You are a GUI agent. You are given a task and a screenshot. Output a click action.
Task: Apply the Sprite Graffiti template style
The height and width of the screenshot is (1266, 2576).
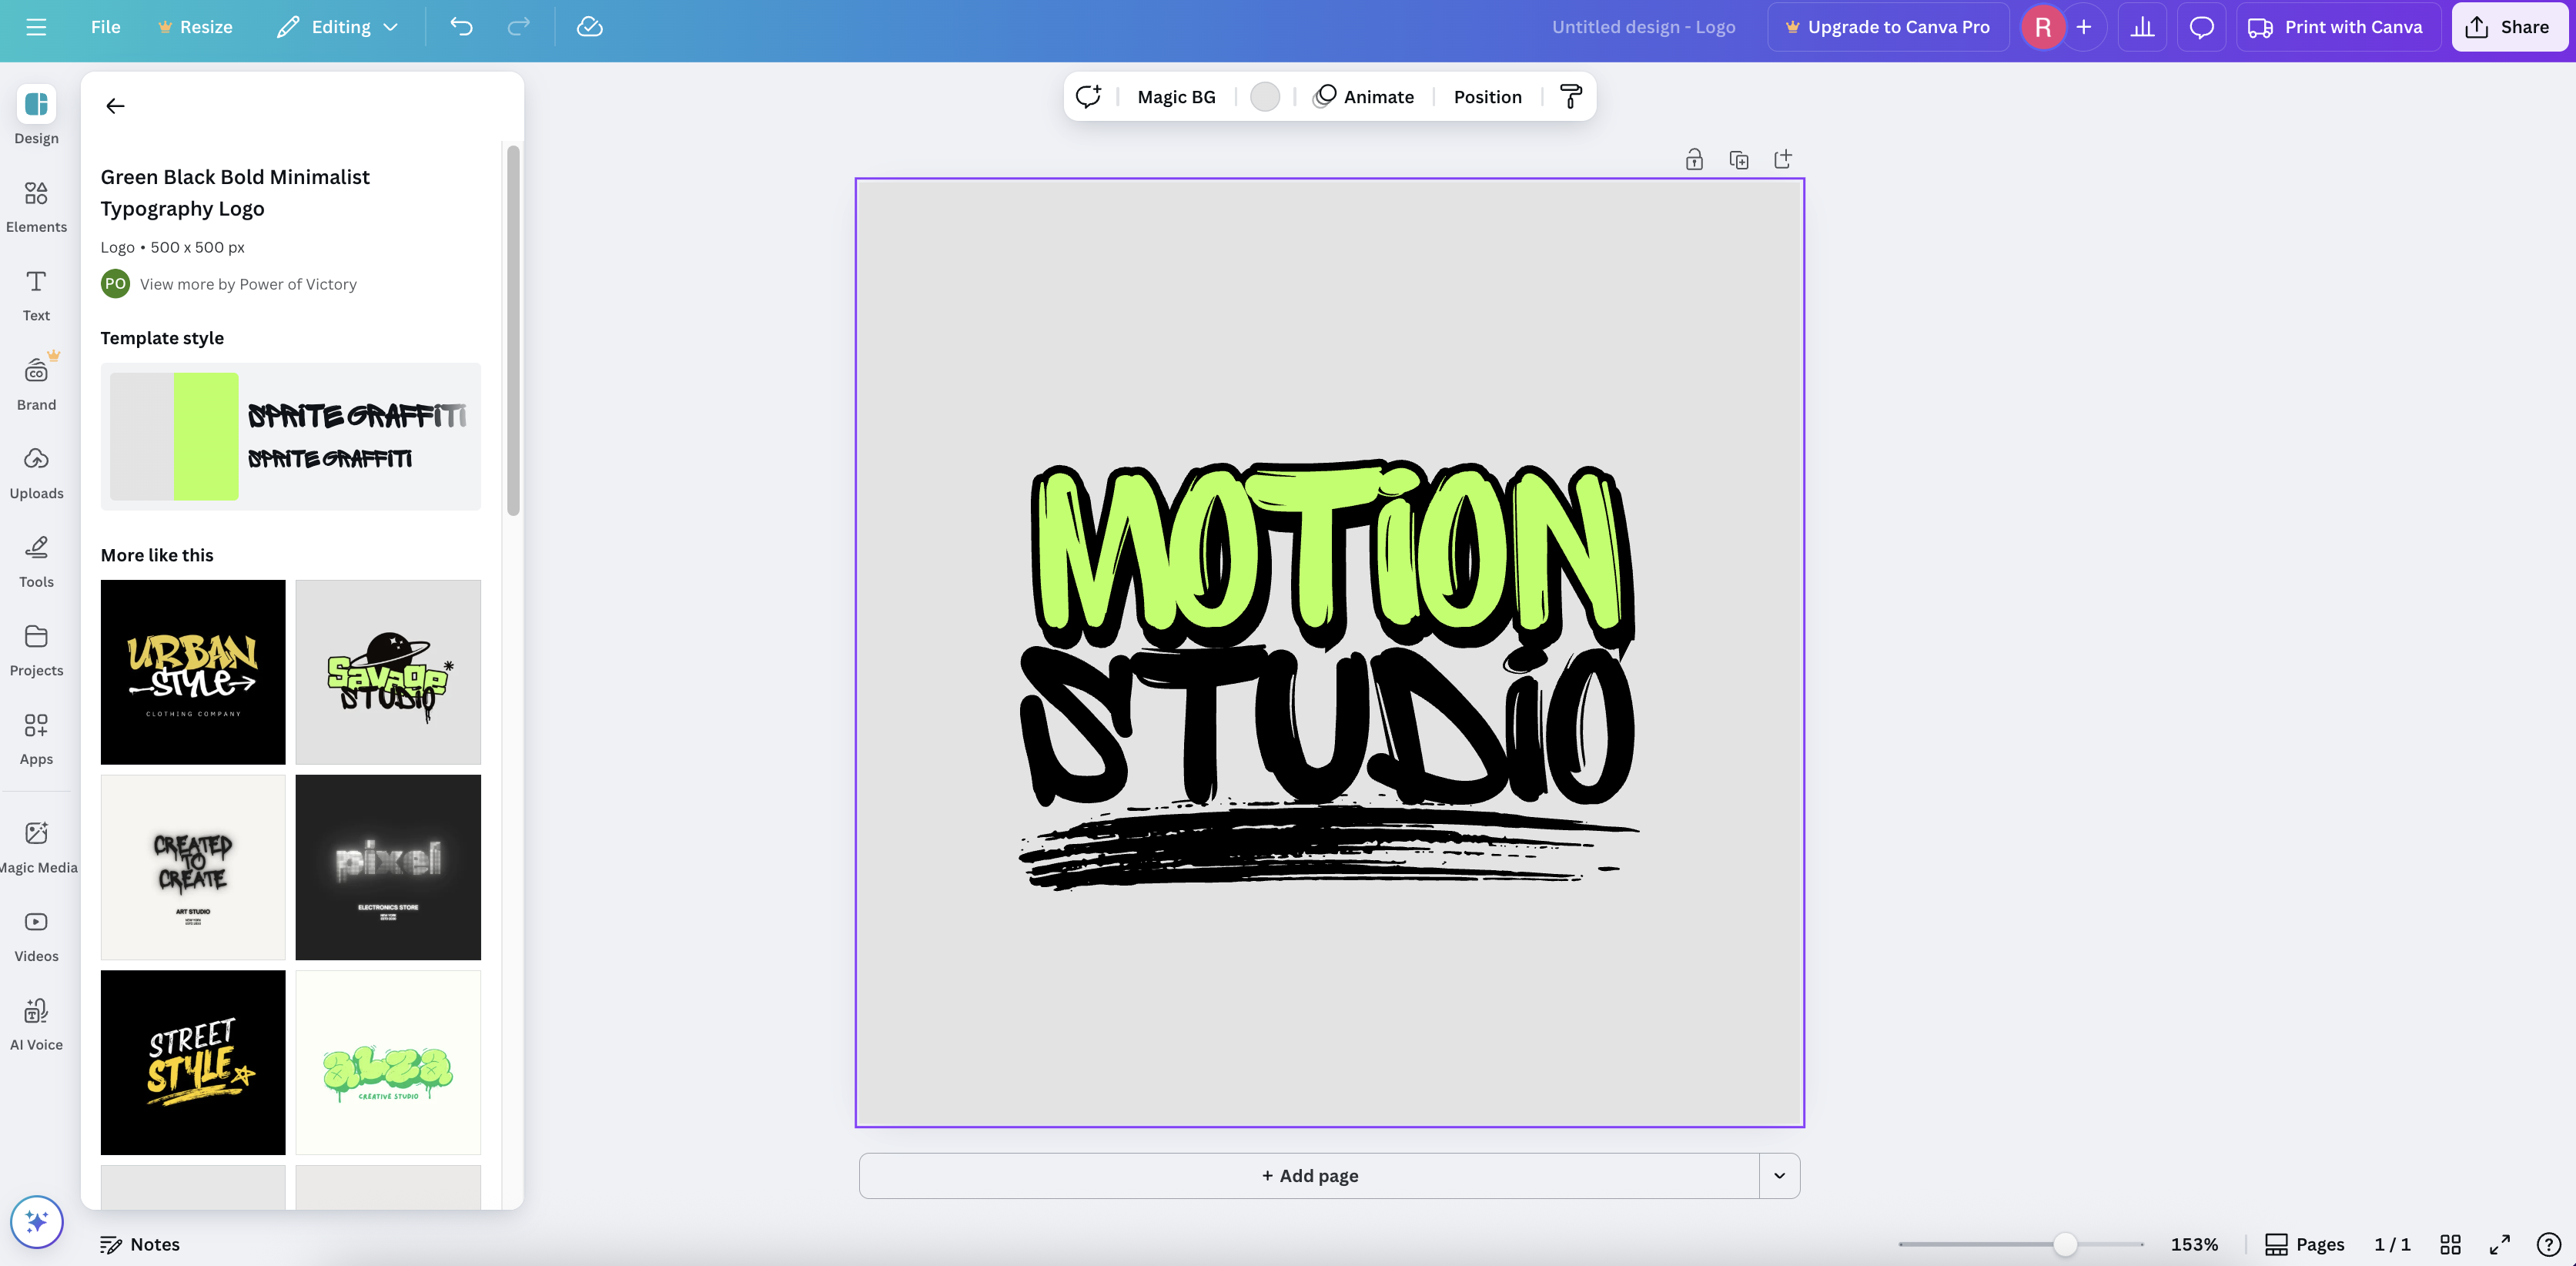[290, 436]
